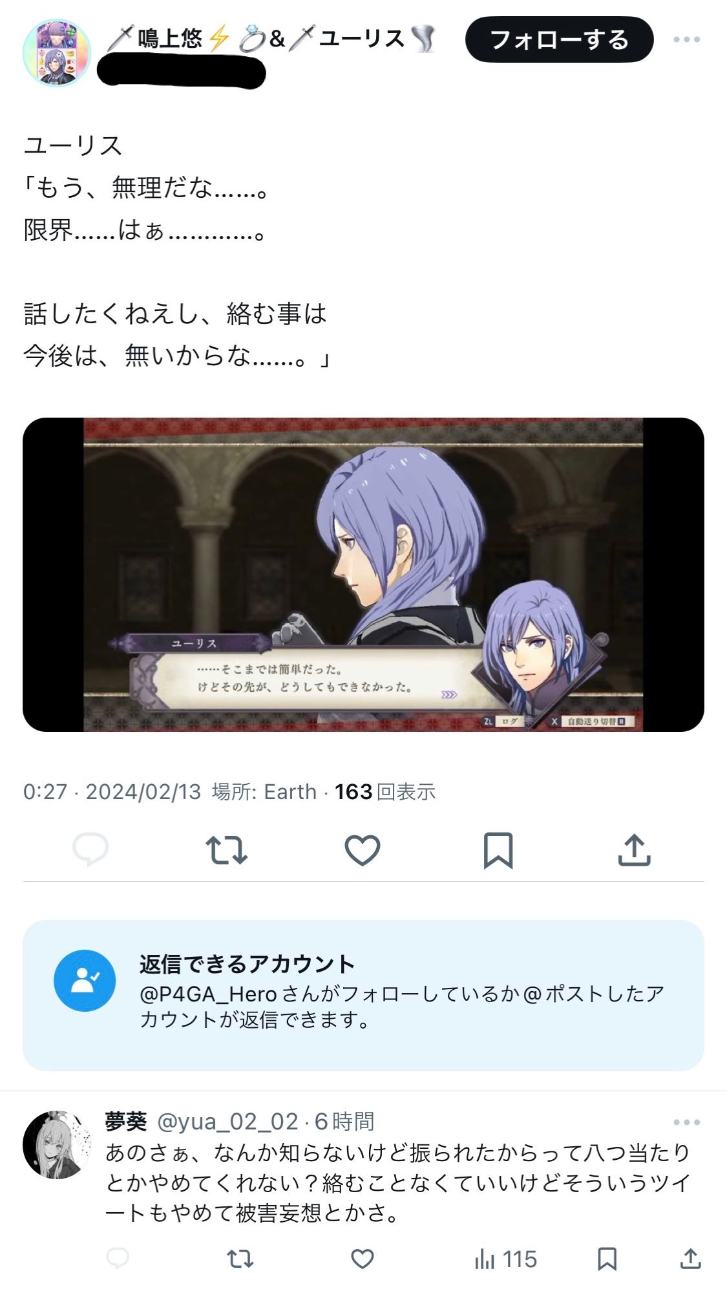Open more options on 夢葵's reply
Image resolution: width=727 pixels, height=1293 pixels.
tap(686, 1122)
